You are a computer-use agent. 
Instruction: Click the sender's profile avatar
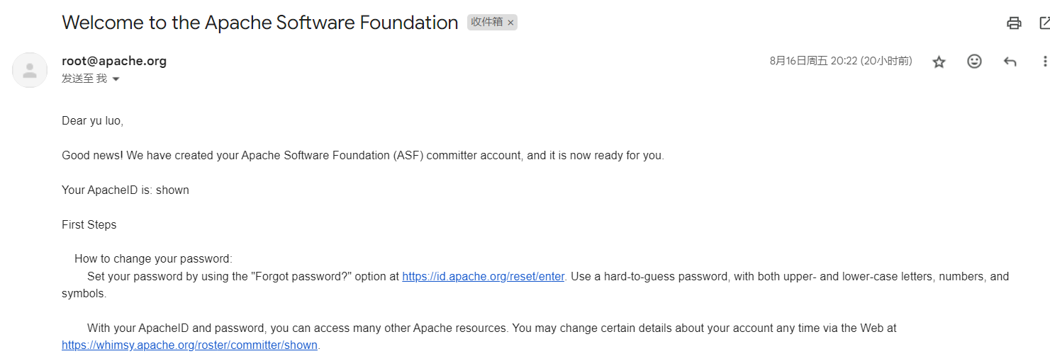(x=30, y=70)
